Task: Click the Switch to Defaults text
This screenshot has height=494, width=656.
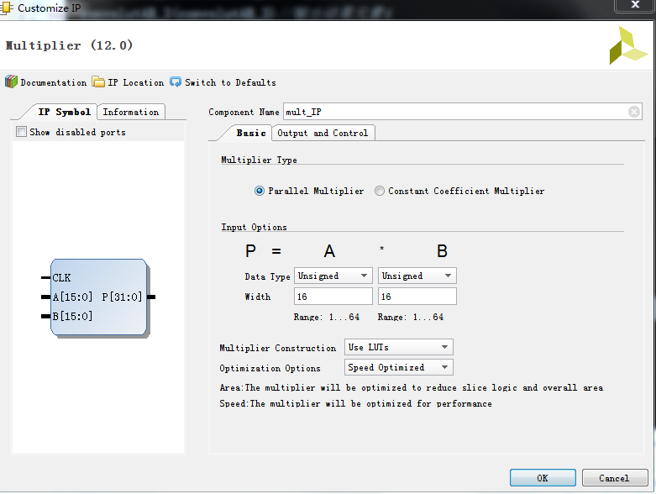Action: 230,82
